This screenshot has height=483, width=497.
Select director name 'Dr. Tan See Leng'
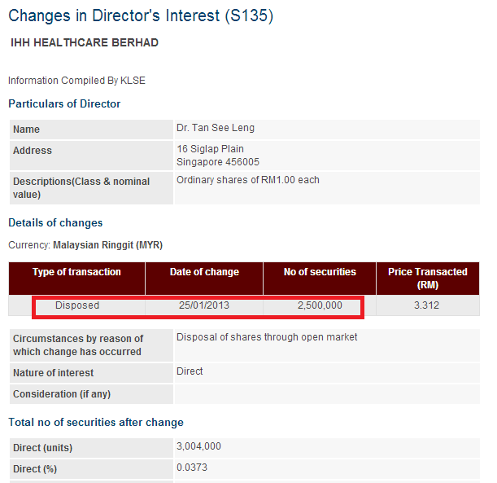(216, 128)
